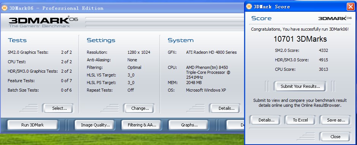
Task: Click the System section heading
Action: (x=181, y=41)
